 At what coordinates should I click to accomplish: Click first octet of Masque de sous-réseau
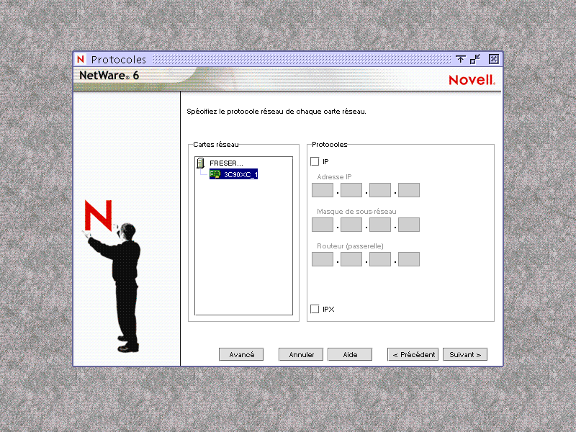click(323, 225)
